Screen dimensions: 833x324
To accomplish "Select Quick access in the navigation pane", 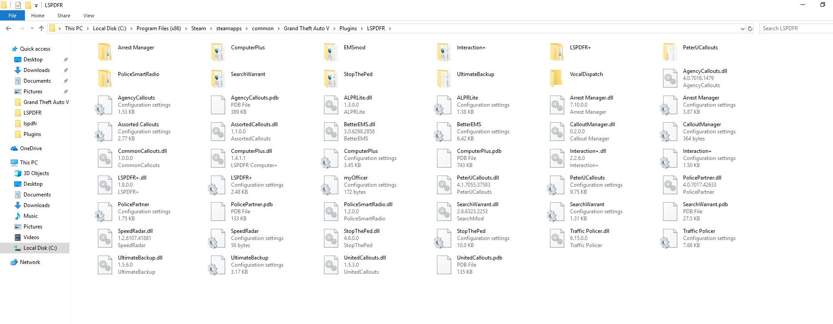I will coord(35,49).
